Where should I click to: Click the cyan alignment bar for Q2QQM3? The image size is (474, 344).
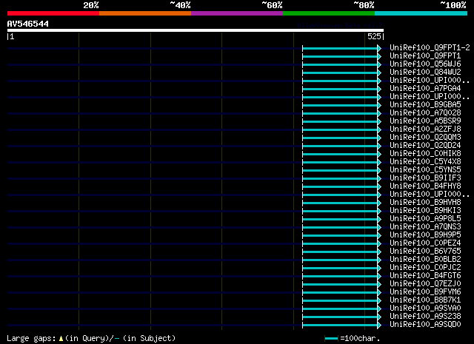tap(340, 138)
